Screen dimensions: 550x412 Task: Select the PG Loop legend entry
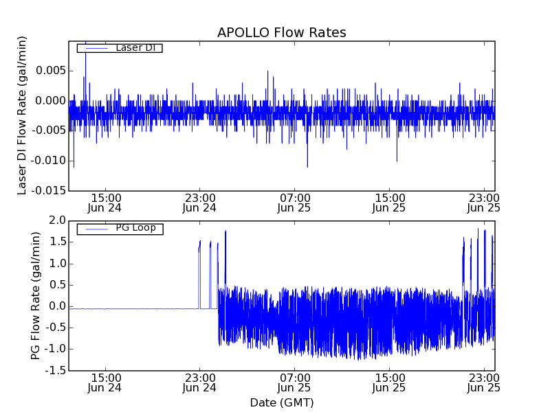point(135,228)
